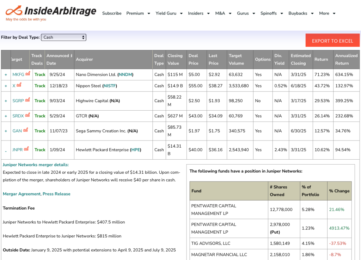The width and height of the screenshot is (361, 260).
Task: Track the Nippon Steel X deal
Action: point(40,86)
